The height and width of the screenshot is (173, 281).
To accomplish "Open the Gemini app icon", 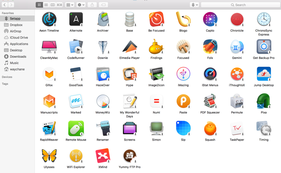I will tap(237, 46).
